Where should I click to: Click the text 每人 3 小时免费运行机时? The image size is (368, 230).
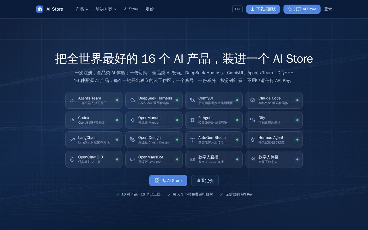193,195
